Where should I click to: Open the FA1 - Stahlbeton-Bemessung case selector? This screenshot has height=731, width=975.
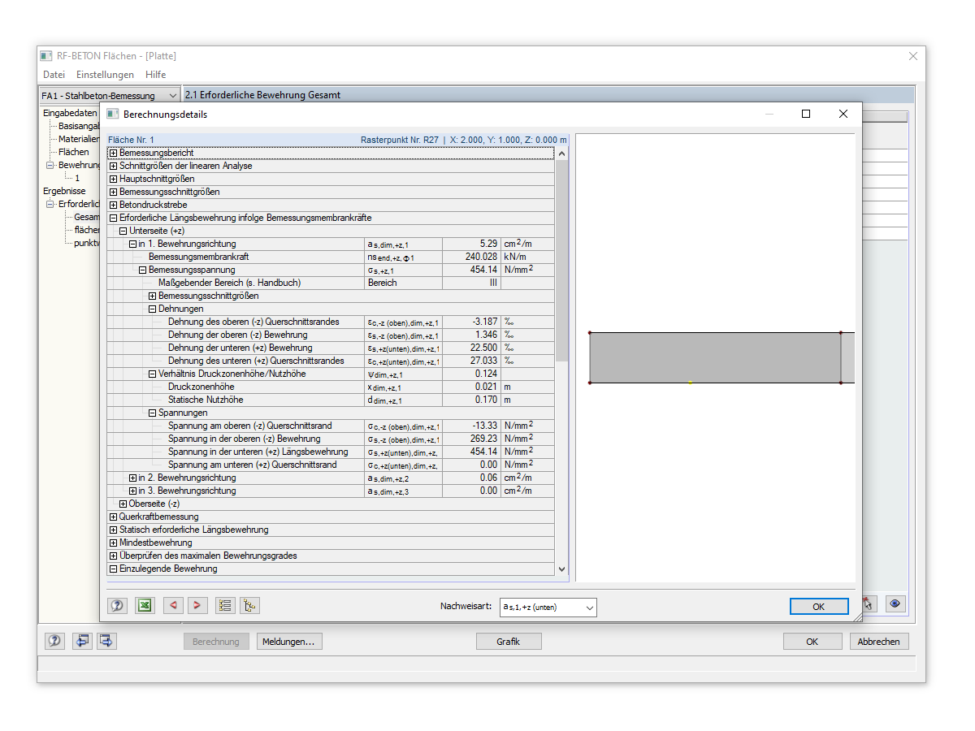(x=174, y=94)
